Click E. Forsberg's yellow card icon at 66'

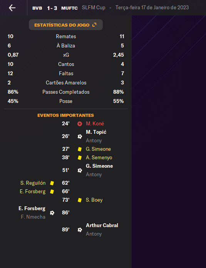[52, 192]
